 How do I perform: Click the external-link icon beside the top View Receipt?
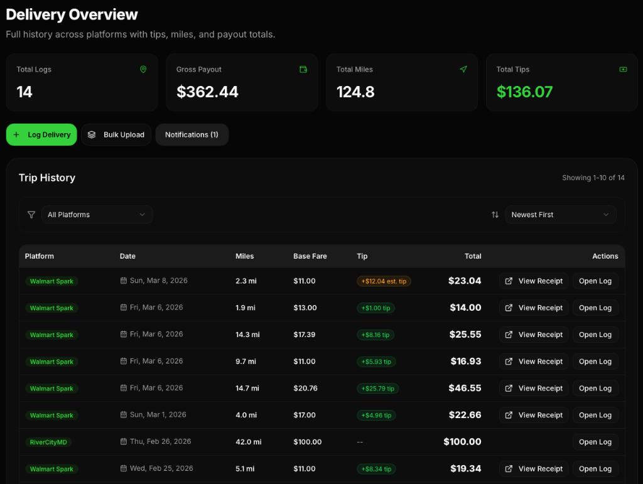[508, 281]
